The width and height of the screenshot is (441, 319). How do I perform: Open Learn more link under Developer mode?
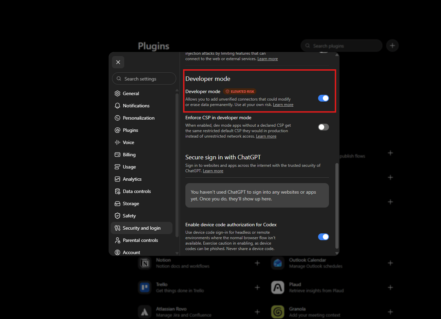(x=283, y=105)
